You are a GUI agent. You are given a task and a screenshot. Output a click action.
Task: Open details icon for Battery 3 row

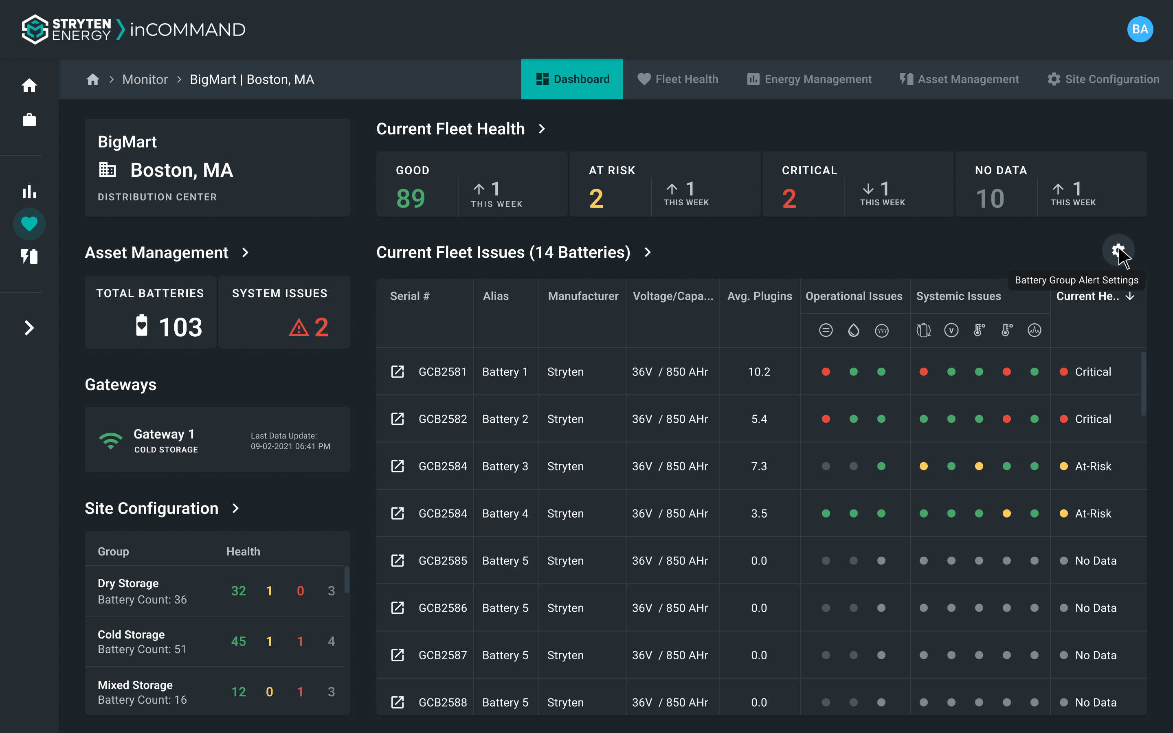click(x=398, y=466)
